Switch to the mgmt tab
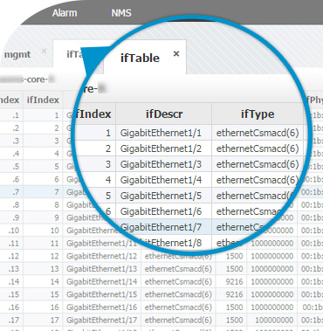Screen dimensions: 323x331 coord(17,54)
